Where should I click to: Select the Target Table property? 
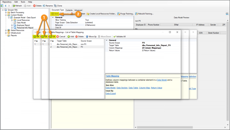click(x=143, y=45)
